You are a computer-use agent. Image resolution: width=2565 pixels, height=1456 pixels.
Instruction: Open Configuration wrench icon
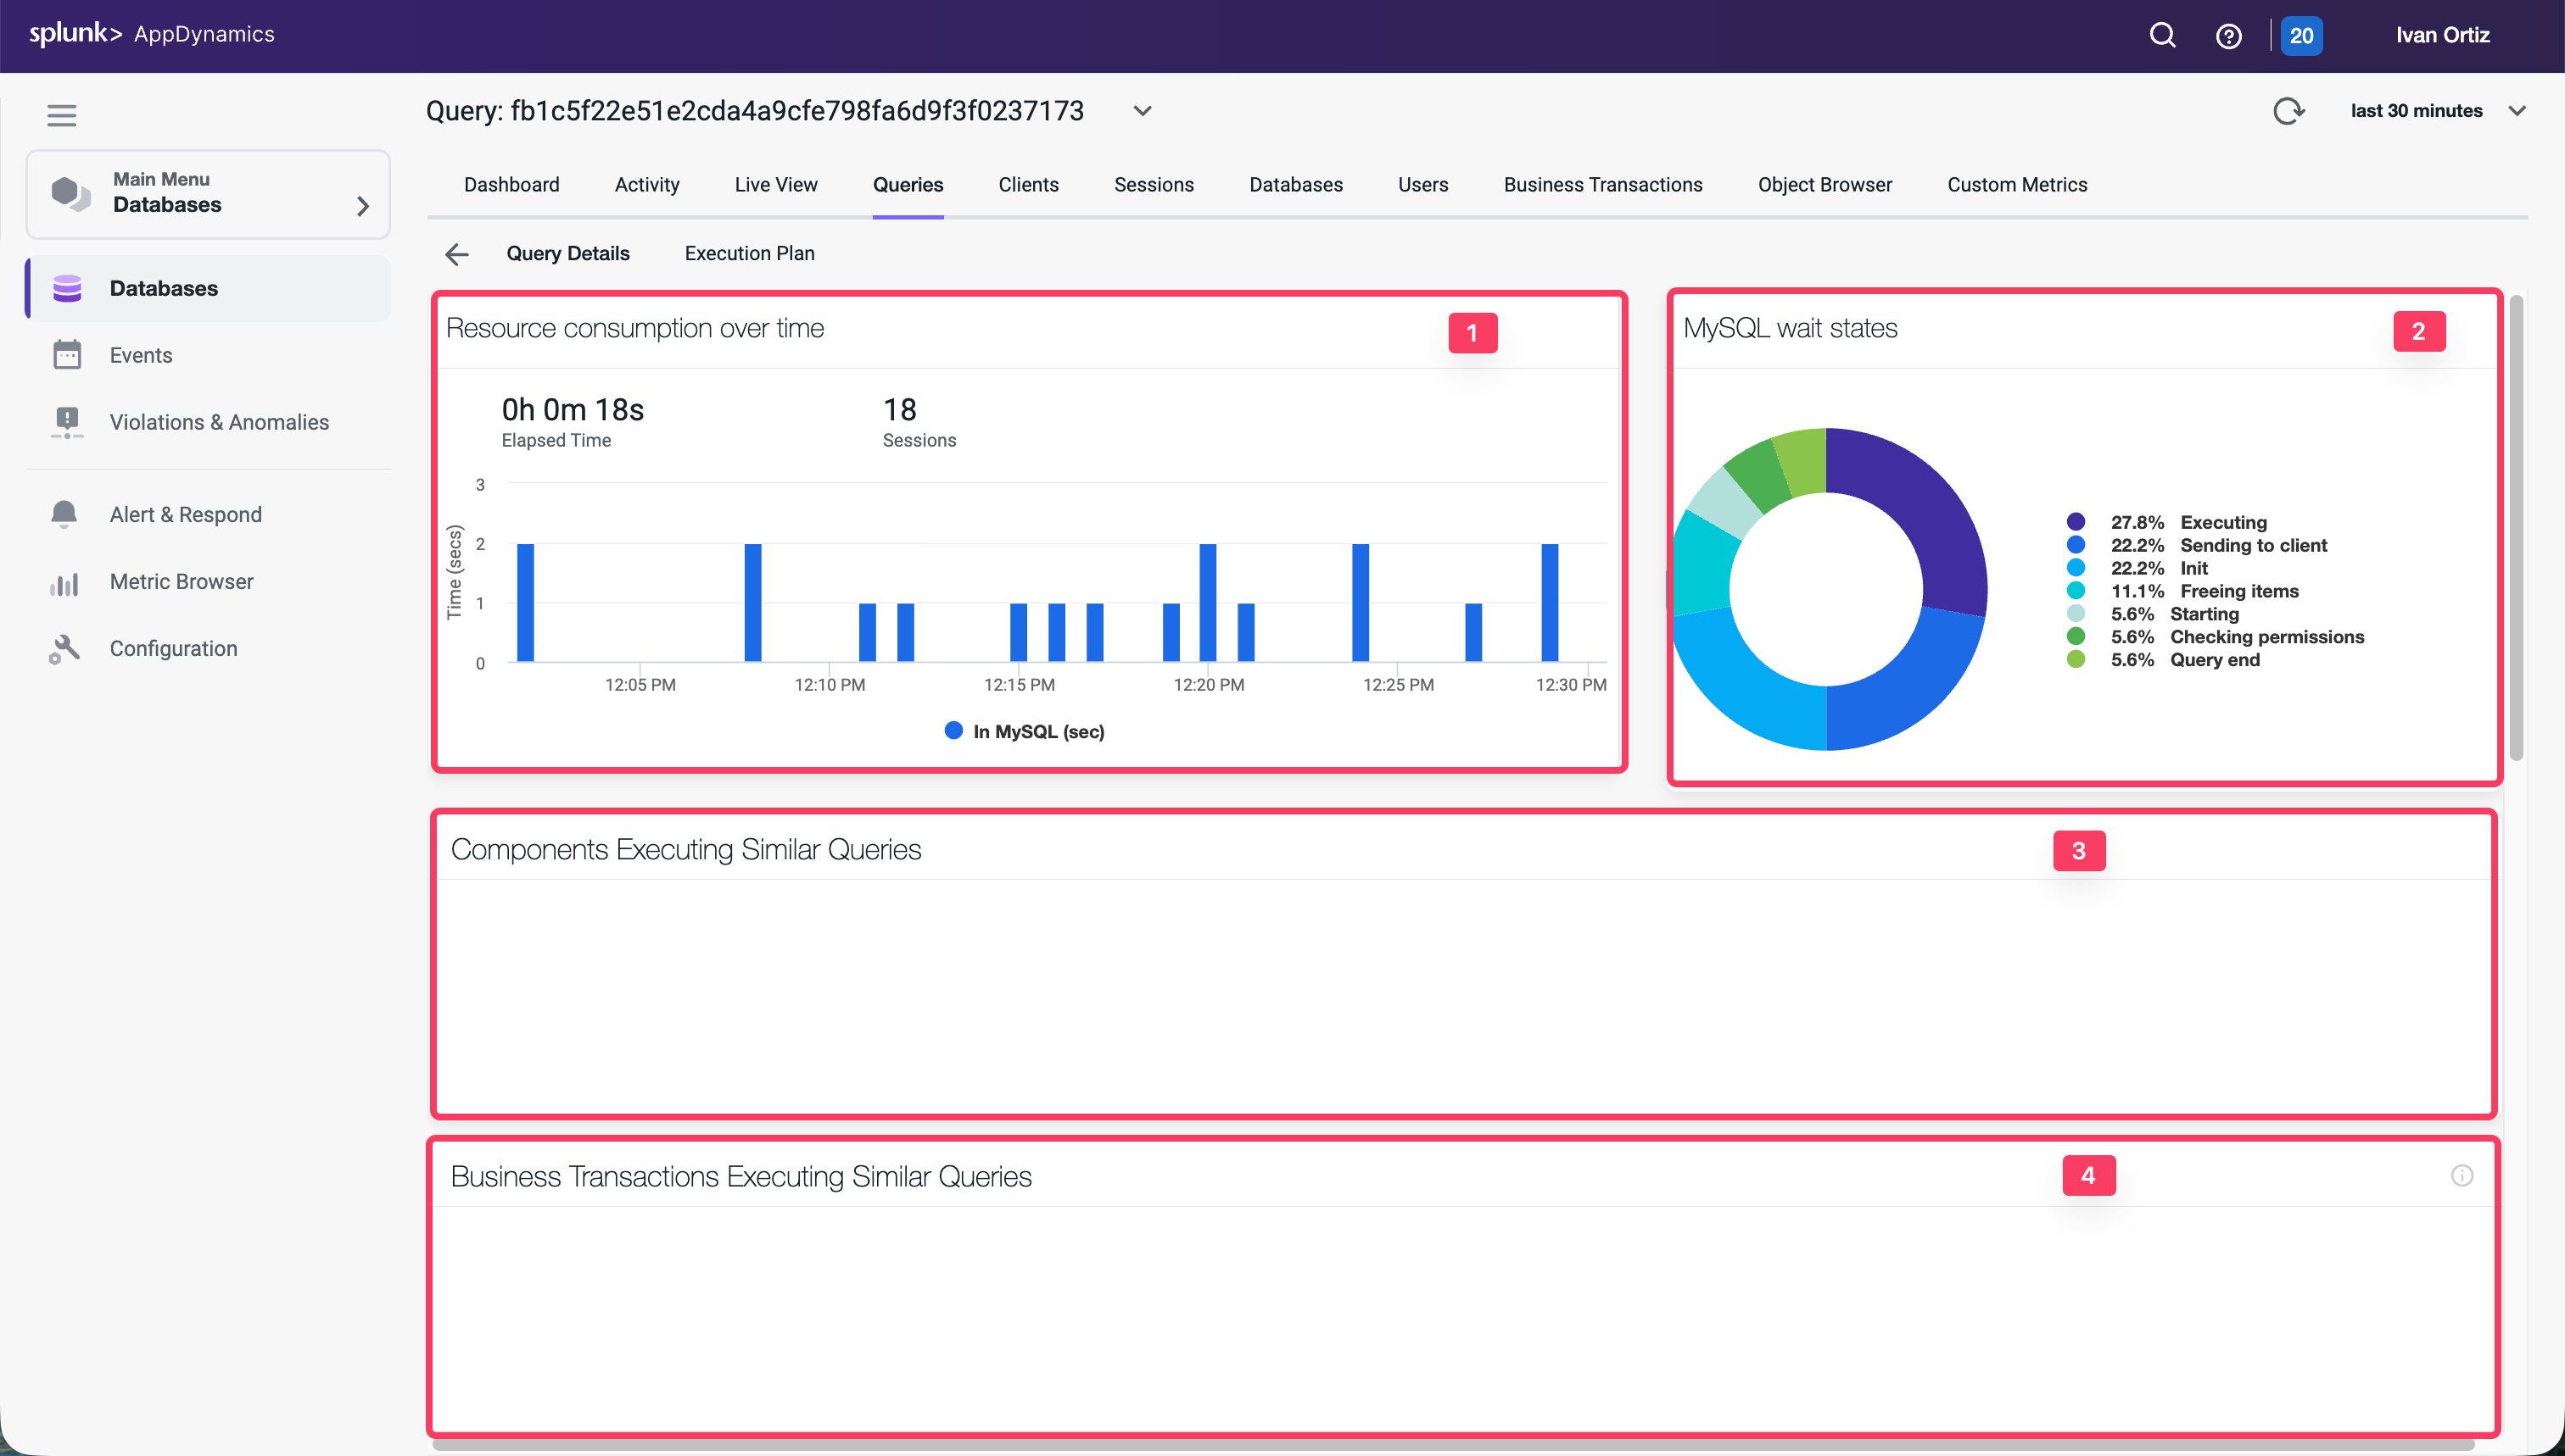[65, 649]
